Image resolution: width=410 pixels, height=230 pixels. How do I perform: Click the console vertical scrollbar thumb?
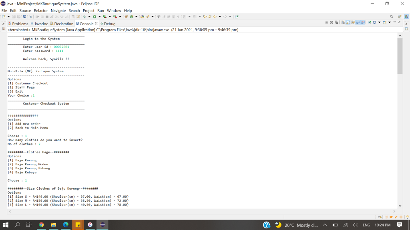click(400, 56)
